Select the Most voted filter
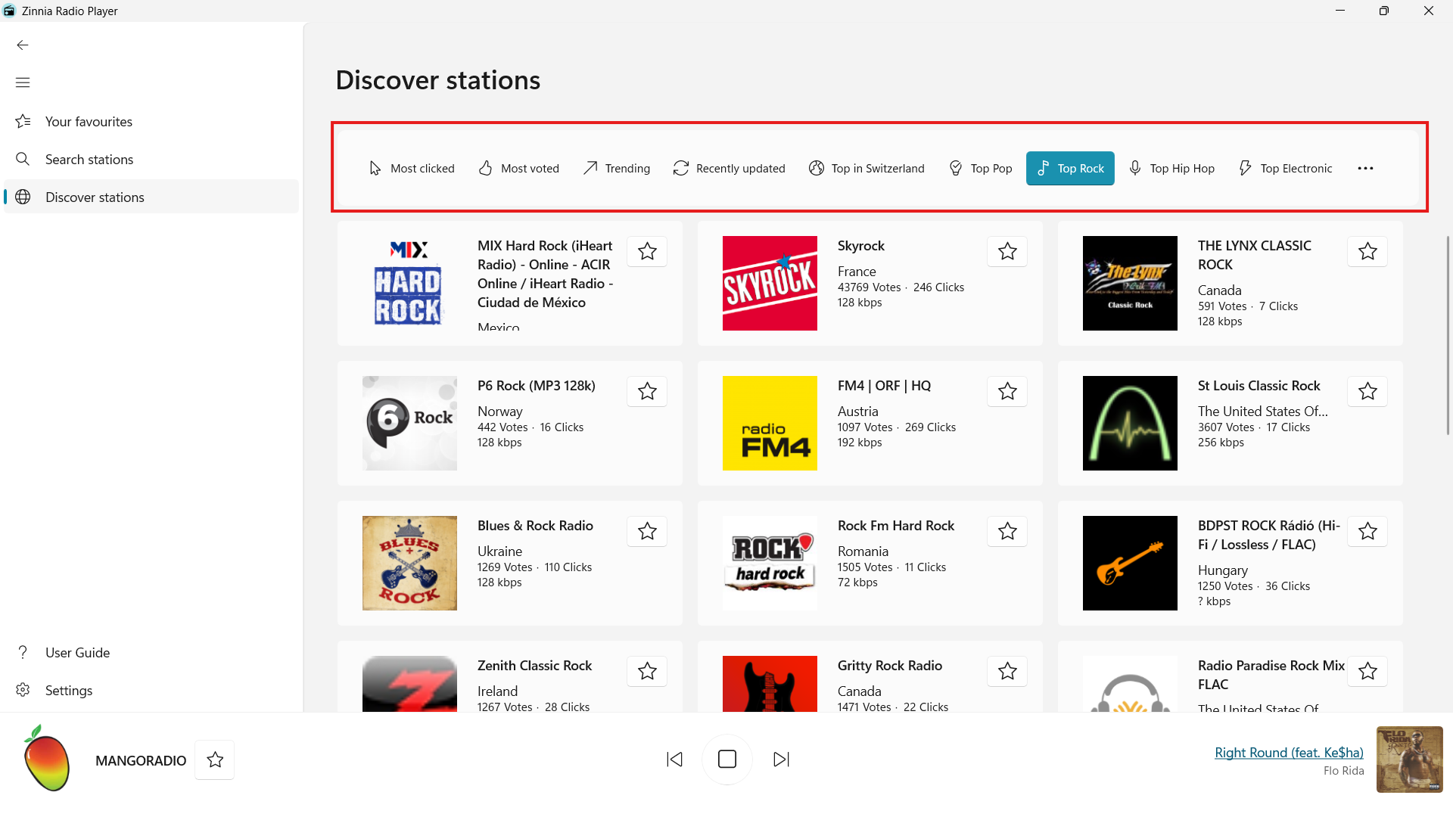1453x817 pixels. pyautogui.click(x=519, y=168)
